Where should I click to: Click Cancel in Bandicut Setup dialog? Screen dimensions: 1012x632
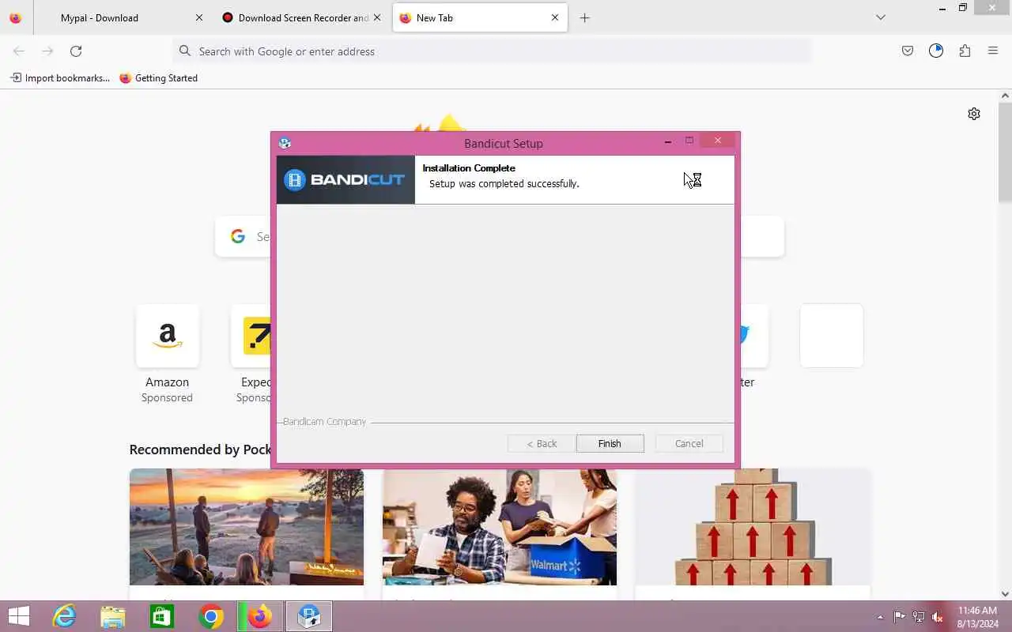pos(689,443)
